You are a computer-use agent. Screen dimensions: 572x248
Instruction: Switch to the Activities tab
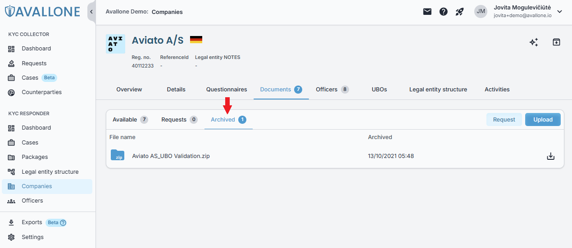pos(497,90)
